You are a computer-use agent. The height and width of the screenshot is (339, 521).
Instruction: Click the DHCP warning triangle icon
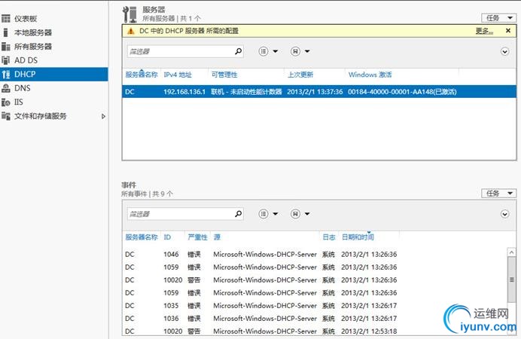[x=131, y=31]
